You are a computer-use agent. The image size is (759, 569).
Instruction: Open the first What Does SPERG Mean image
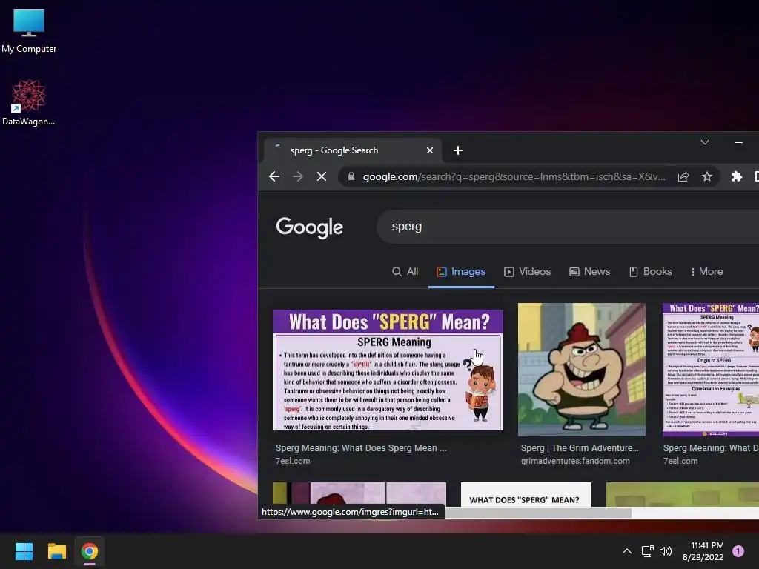pos(388,370)
